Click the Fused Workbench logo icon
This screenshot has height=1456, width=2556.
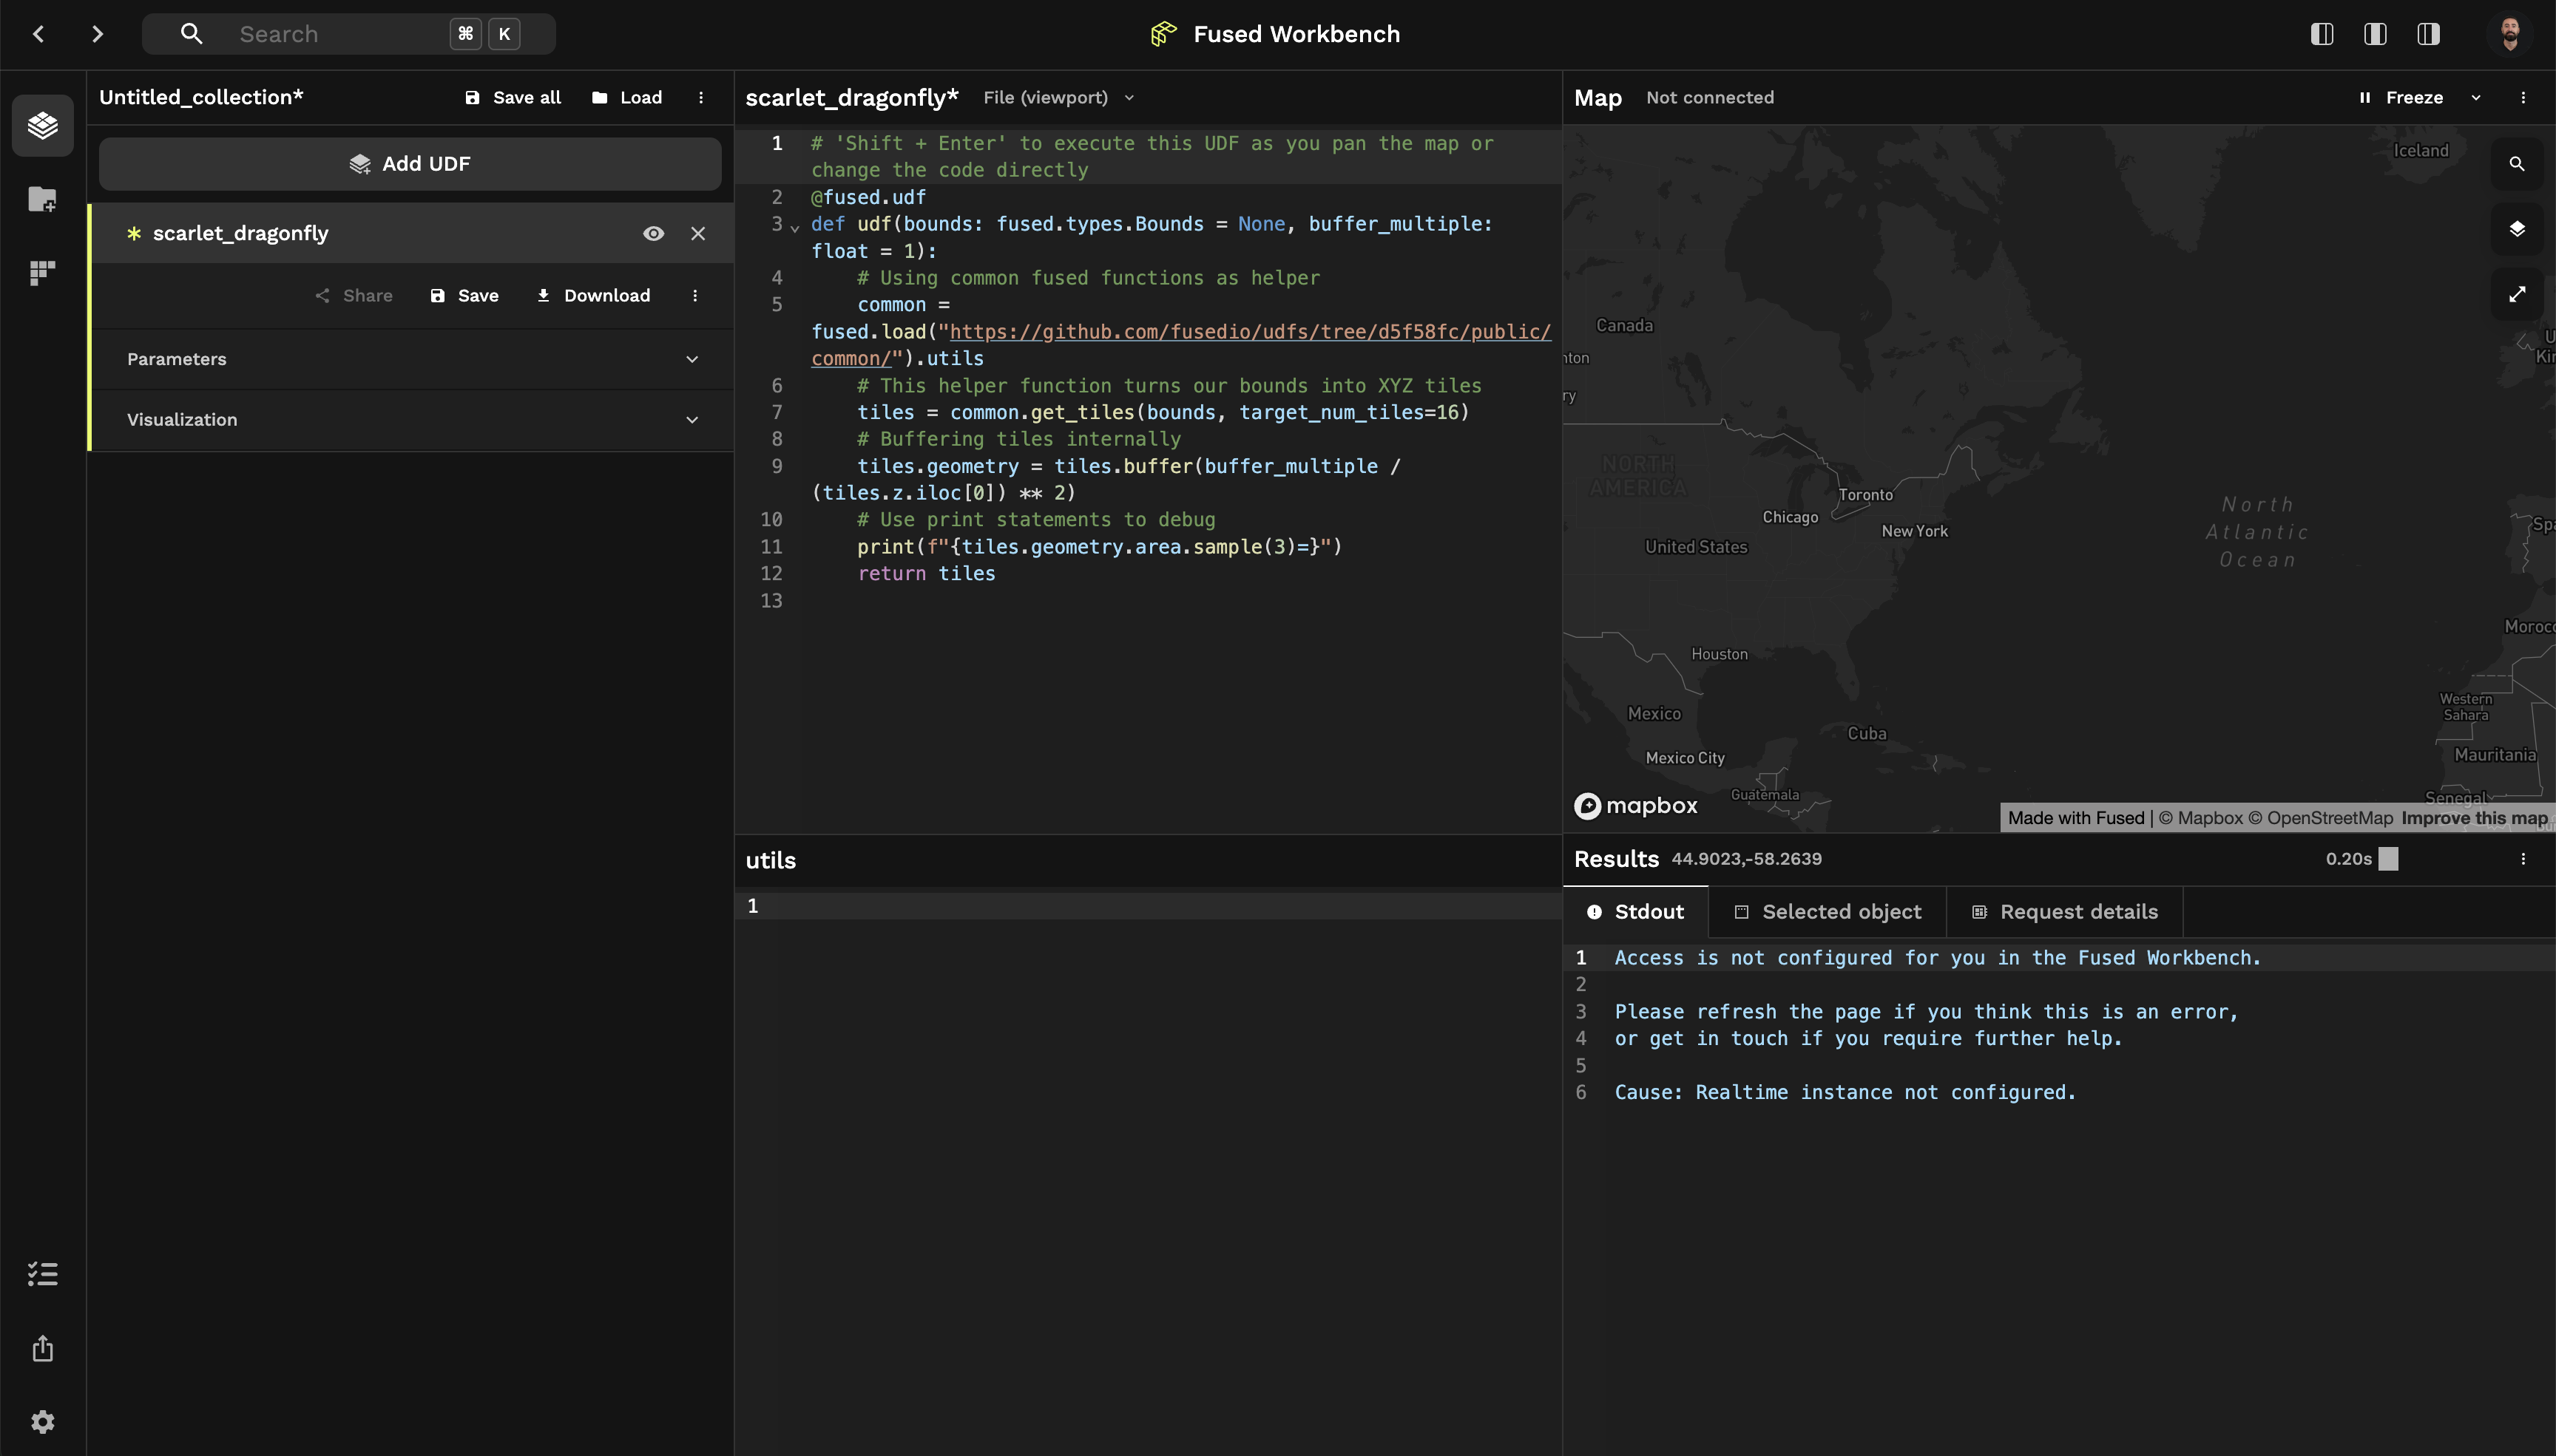(1163, 34)
